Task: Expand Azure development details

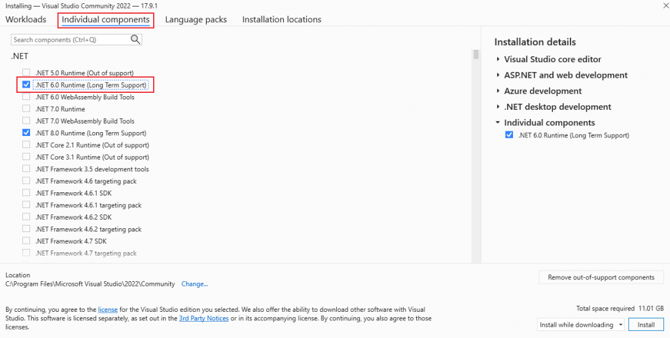Action: tap(498, 91)
